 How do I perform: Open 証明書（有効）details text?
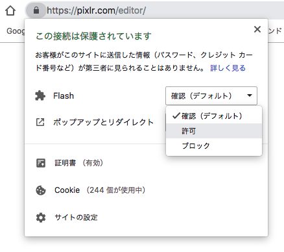(78, 163)
